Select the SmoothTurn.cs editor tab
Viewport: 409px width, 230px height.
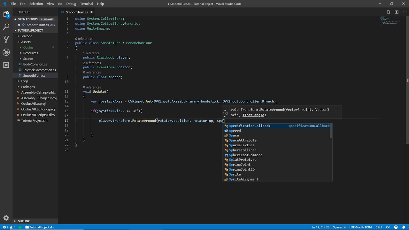[x=77, y=12]
